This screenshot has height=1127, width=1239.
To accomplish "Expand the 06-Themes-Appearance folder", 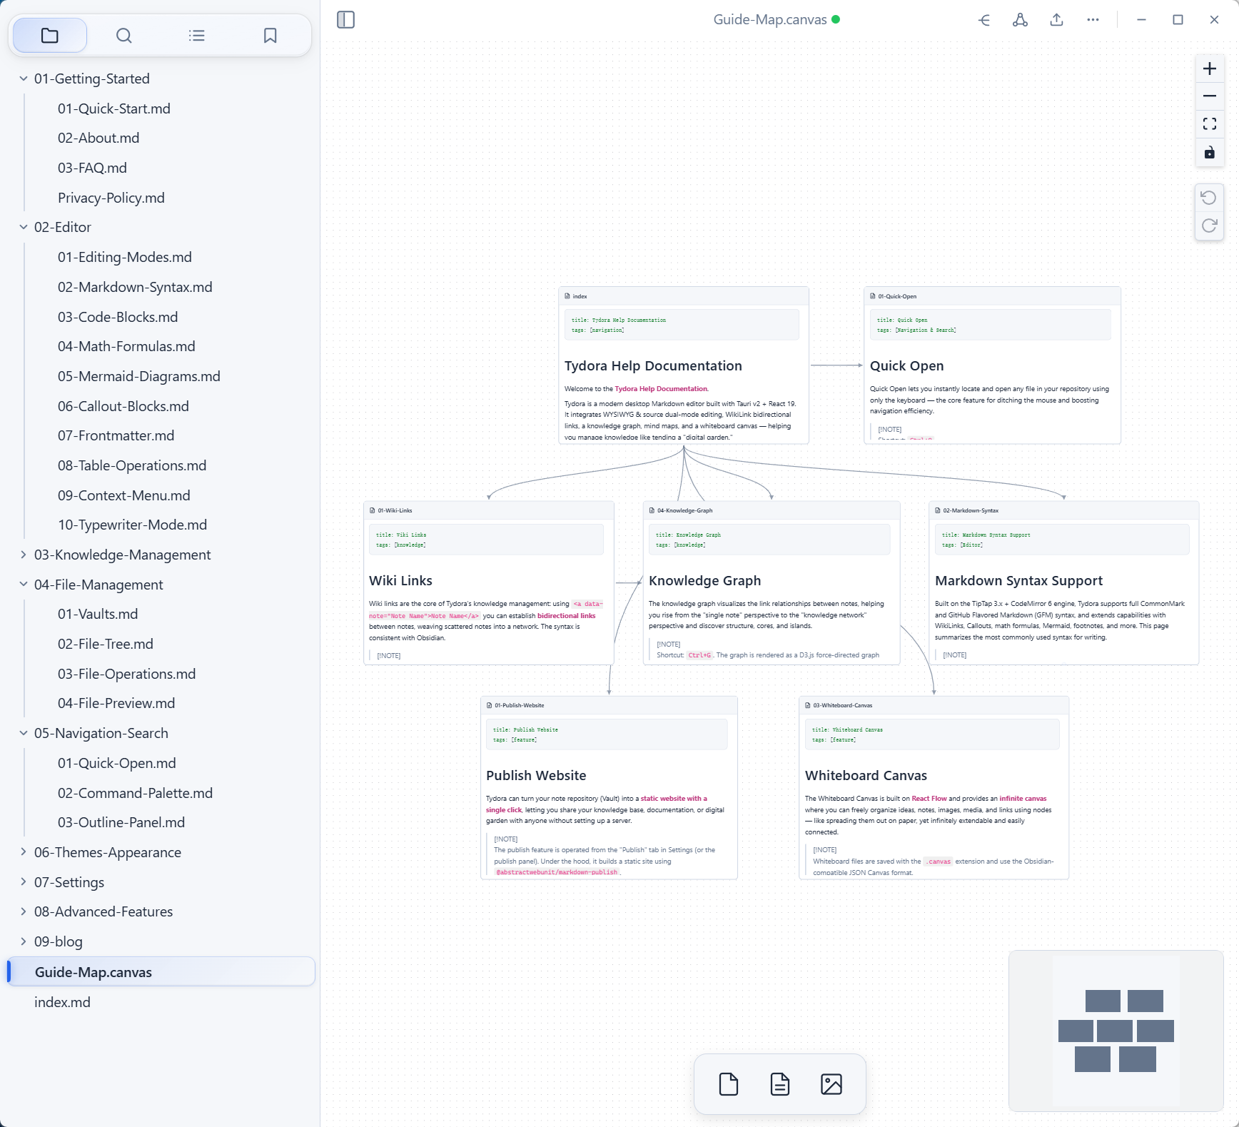I will (x=24, y=852).
